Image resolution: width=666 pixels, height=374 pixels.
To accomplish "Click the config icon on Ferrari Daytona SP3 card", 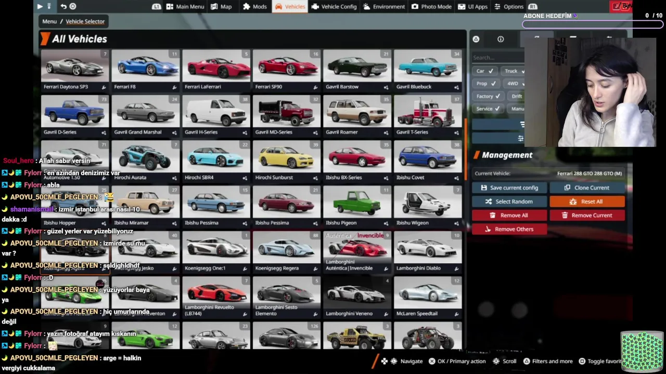I will [x=104, y=87].
